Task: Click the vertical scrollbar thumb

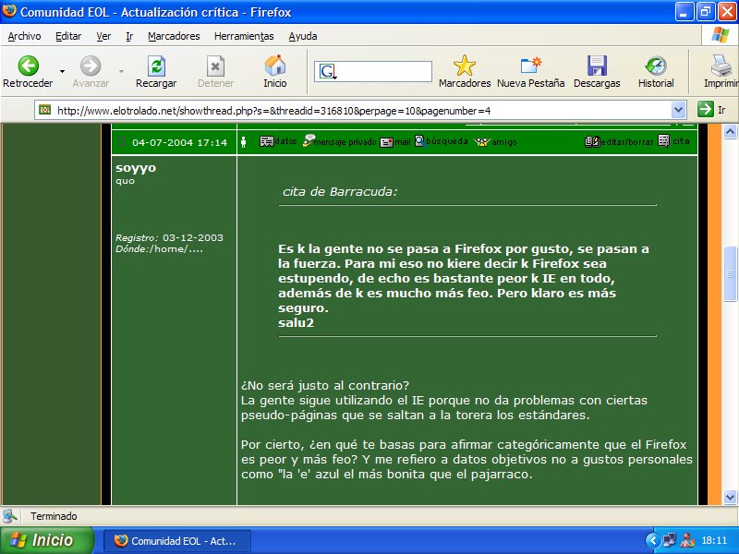Action: pos(730,273)
